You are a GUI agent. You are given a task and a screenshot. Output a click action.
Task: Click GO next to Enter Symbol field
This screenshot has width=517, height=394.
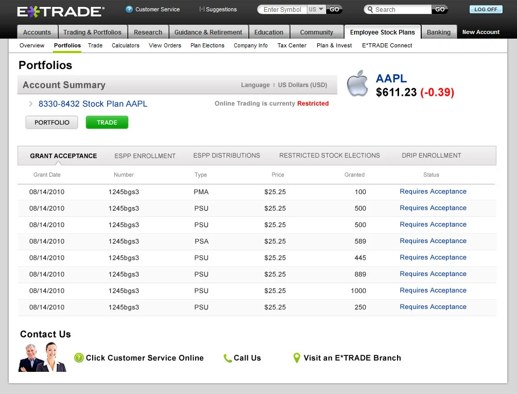(x=334, y=9)
